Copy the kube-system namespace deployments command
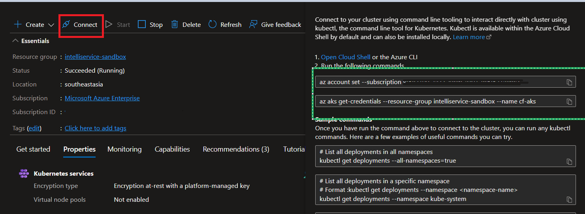 (x=569, y=199)
